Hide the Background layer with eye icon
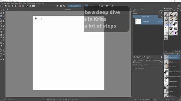The height and width of the screenshot is (101, 181). click(x=134, y=21)
